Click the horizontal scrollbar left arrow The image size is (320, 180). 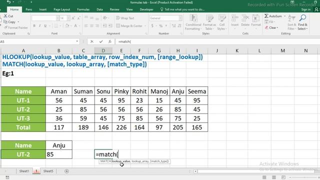point(195,171)
